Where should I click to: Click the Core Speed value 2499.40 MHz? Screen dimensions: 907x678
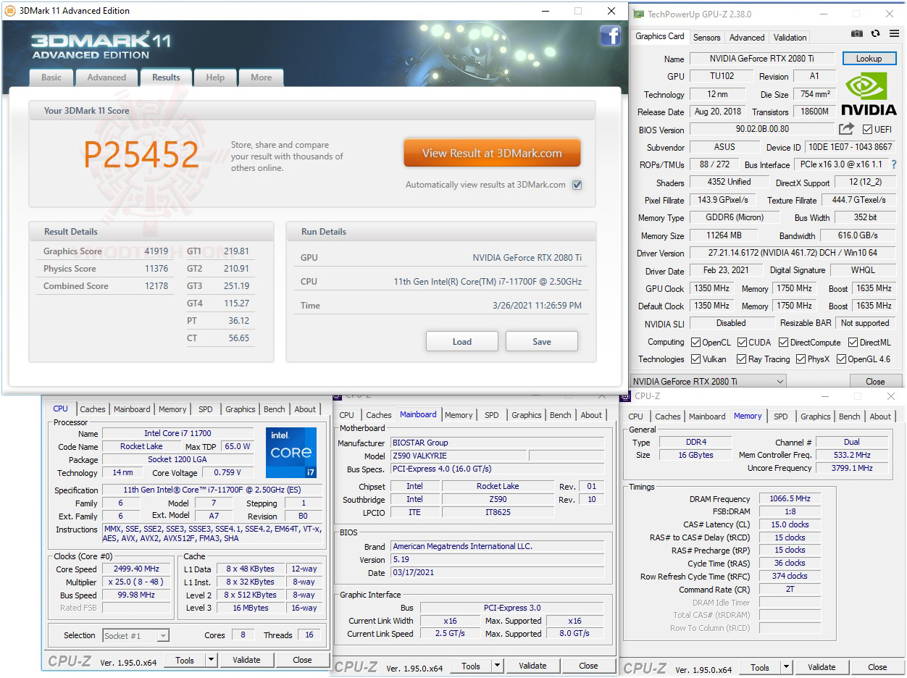coord(138,569)
